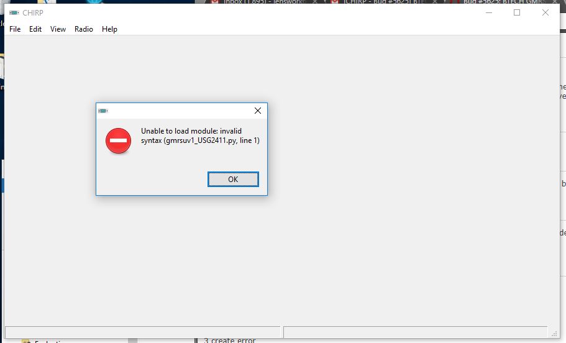Switch to the Inbox browser tab
Image resolution: width=566 pixels, height=343 pixels.
coord(264,2)
